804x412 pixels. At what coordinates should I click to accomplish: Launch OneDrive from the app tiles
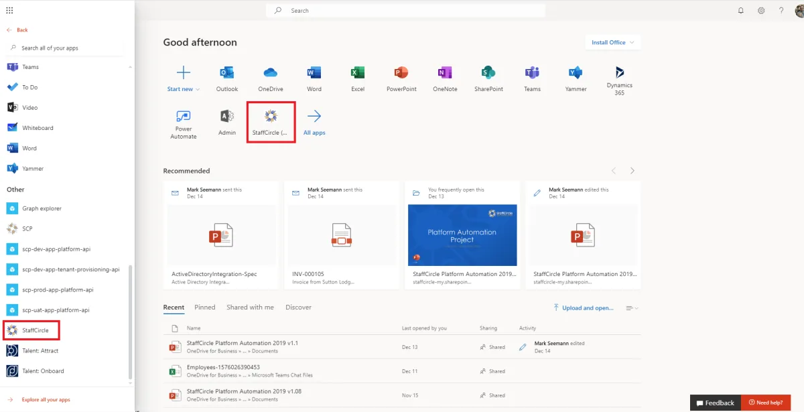(271, 79)
